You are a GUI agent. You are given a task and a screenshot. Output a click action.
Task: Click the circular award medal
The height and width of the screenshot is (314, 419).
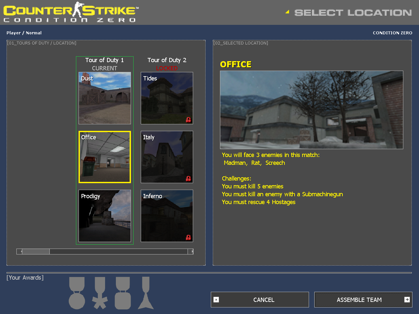point(77,293)
